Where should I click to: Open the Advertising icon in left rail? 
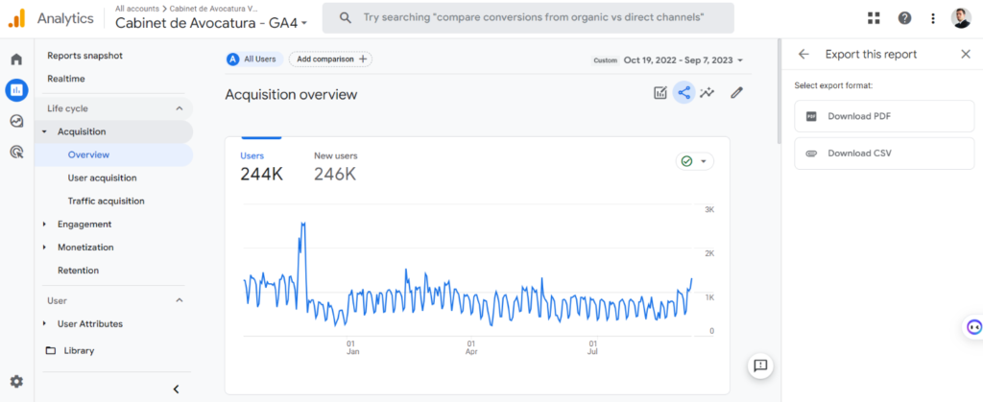pos(16,152)
